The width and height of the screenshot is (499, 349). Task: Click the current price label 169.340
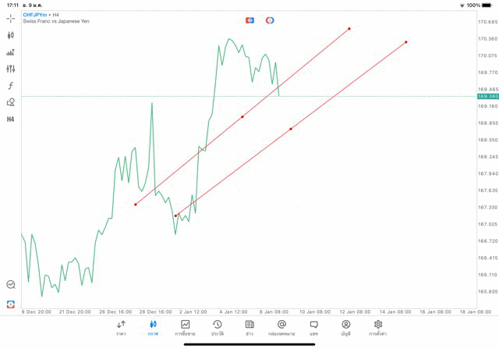pos(487,96)
